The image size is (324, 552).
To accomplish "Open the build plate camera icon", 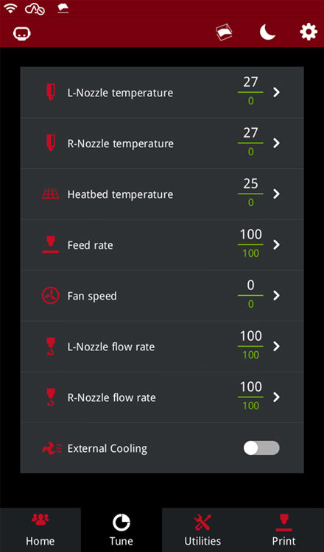I will (x=224, y=32).
